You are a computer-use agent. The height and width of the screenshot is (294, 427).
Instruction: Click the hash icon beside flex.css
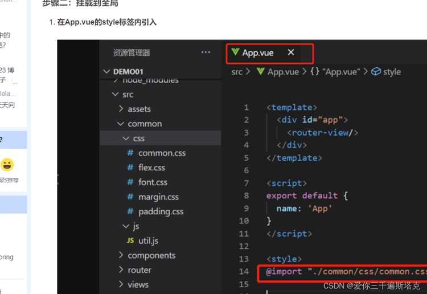click(x=130, y=168)
